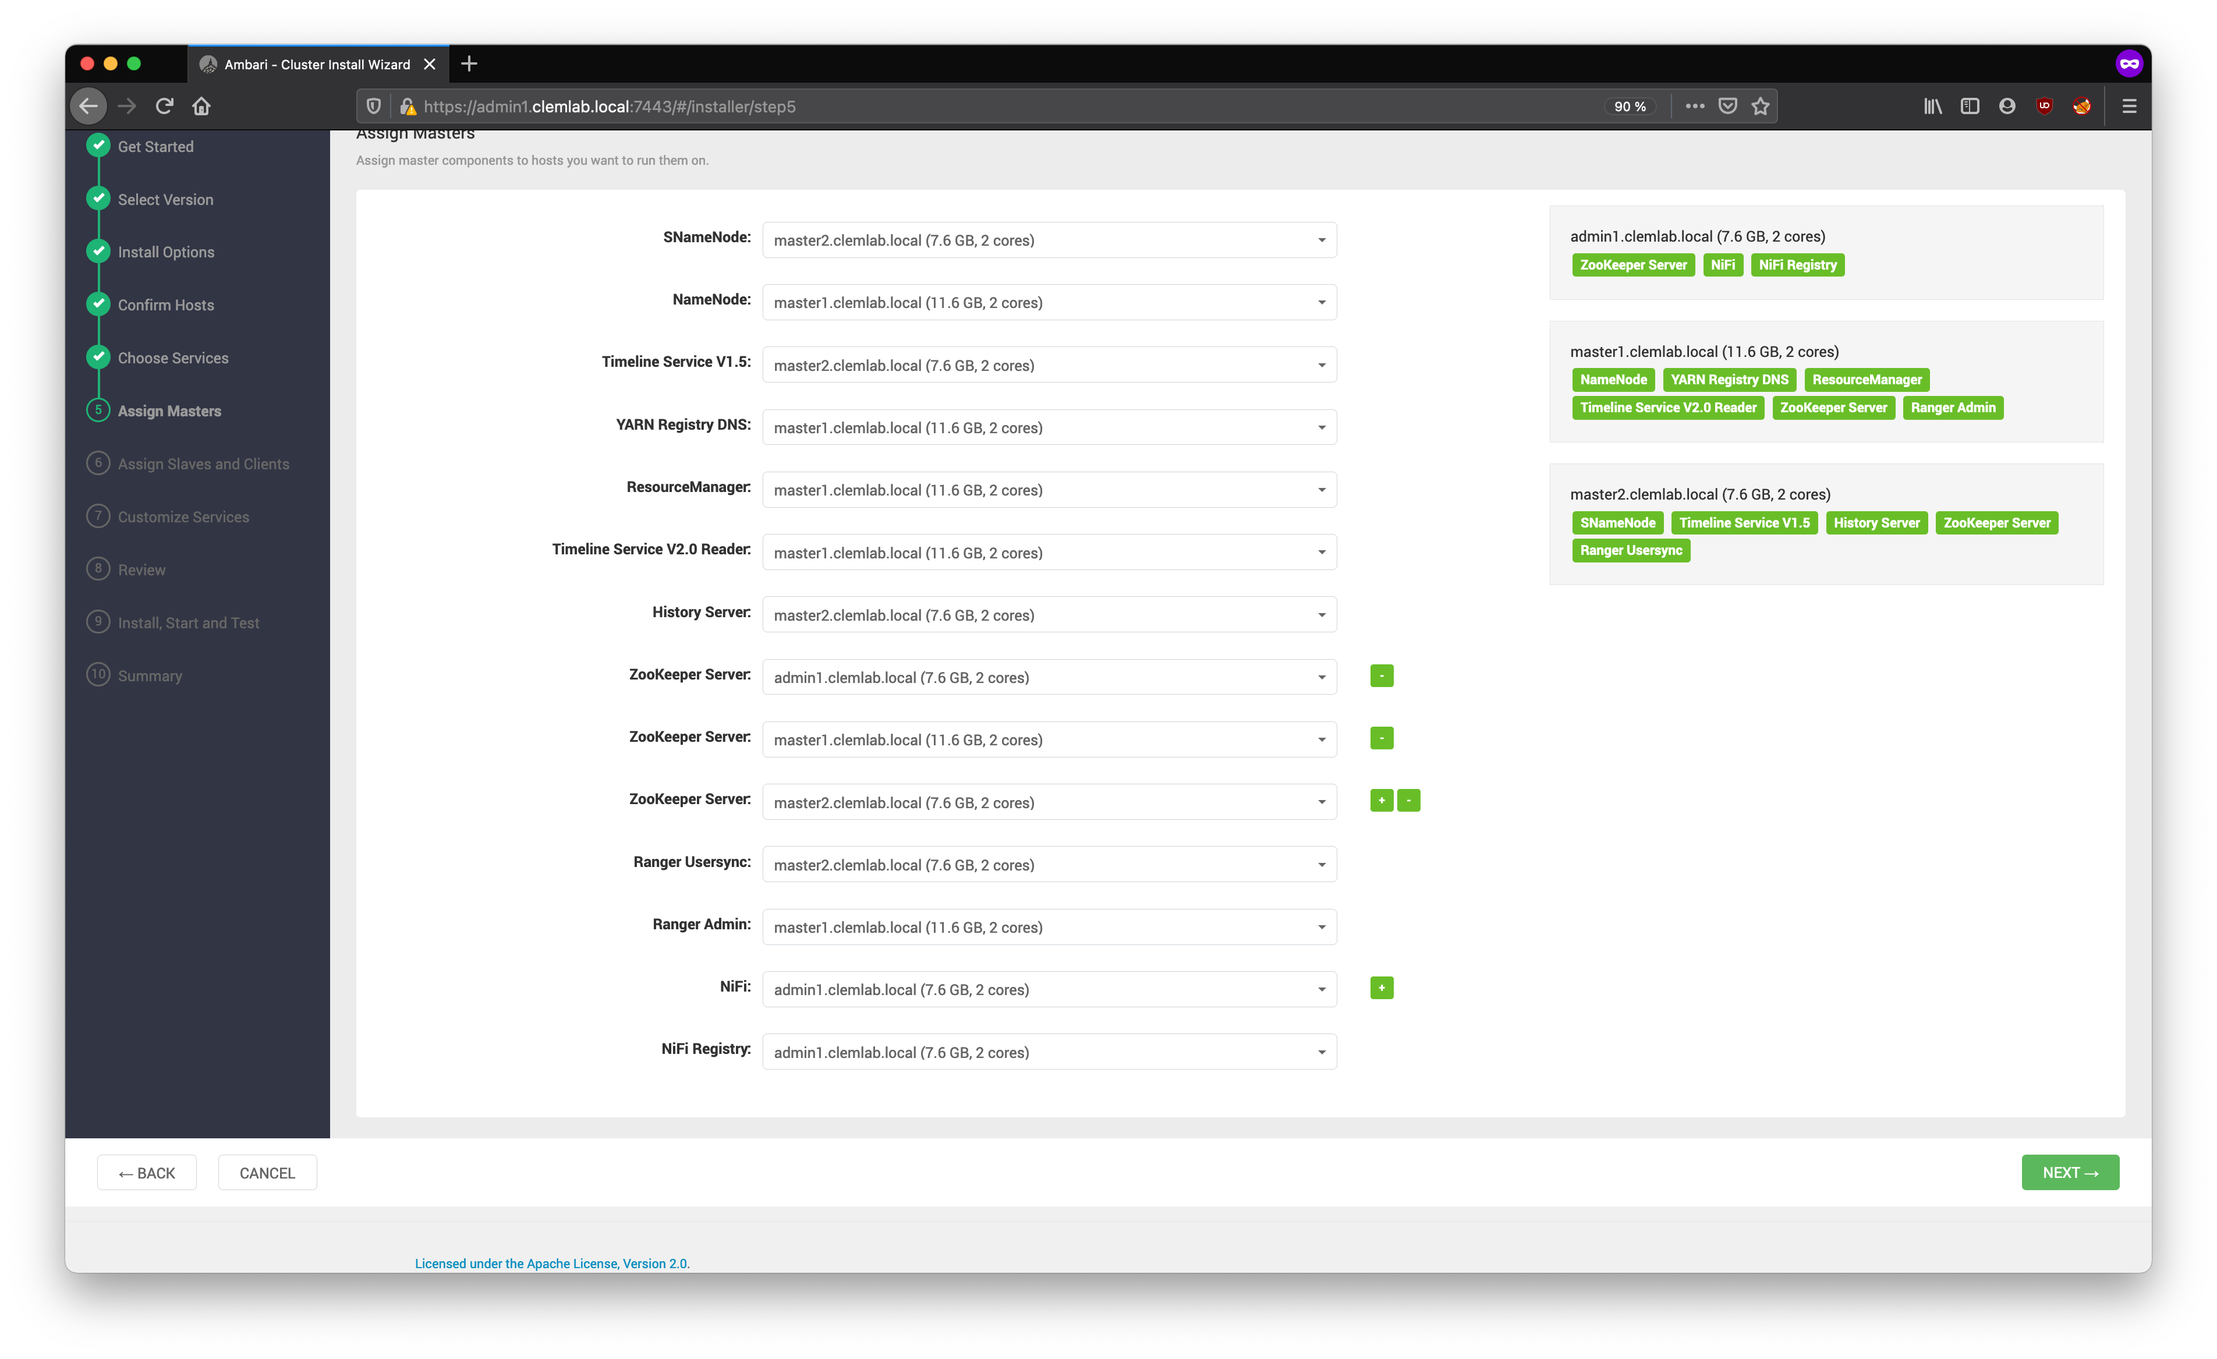Remove the admin1 ZooKeeper Server with minus button
Screen dimensions: 2217x1359
click(x=1381, y=676)
